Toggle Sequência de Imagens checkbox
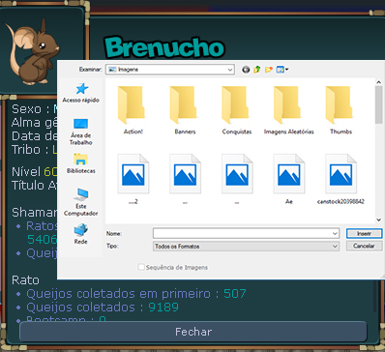Image resolution: width=385 pixels, height=352 pixels. tap(141, 267)
